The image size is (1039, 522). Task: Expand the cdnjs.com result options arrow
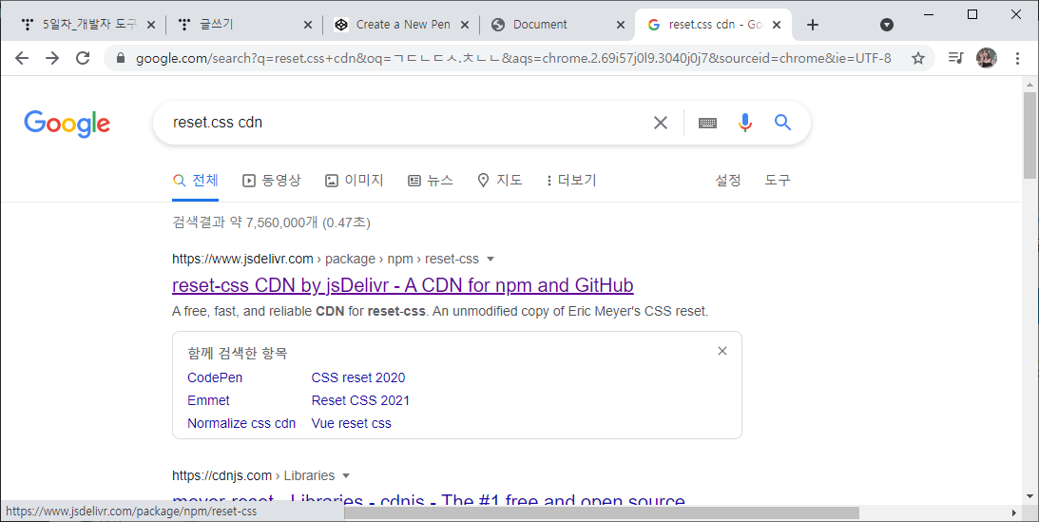pyautogui.click(x=346, y=475)
